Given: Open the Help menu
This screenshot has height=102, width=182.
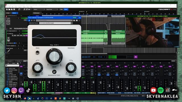Looking at the screenshot, I should pyautogui.click(x=31, y=7).
